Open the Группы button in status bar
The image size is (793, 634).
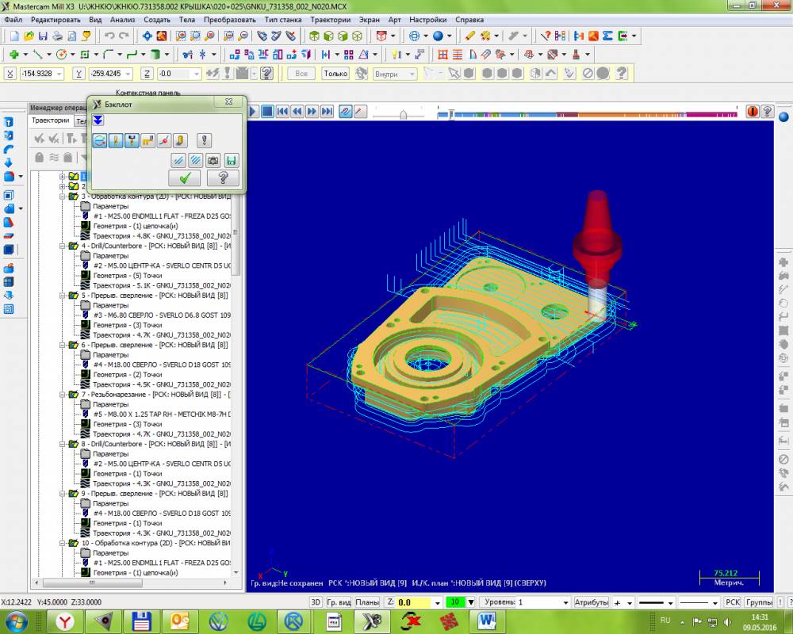(759, 602)
